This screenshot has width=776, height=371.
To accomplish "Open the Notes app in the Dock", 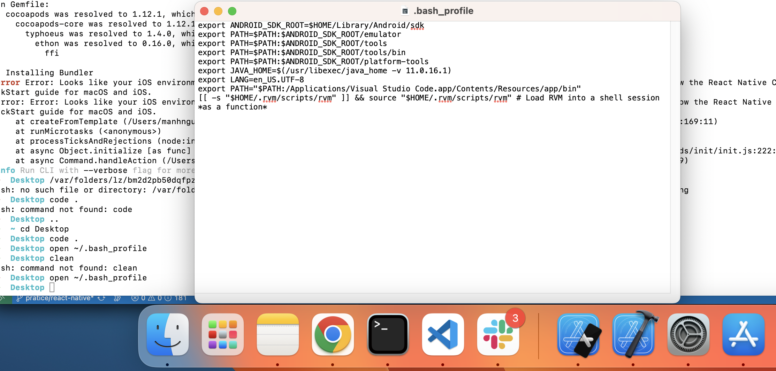I will (278, 334).
